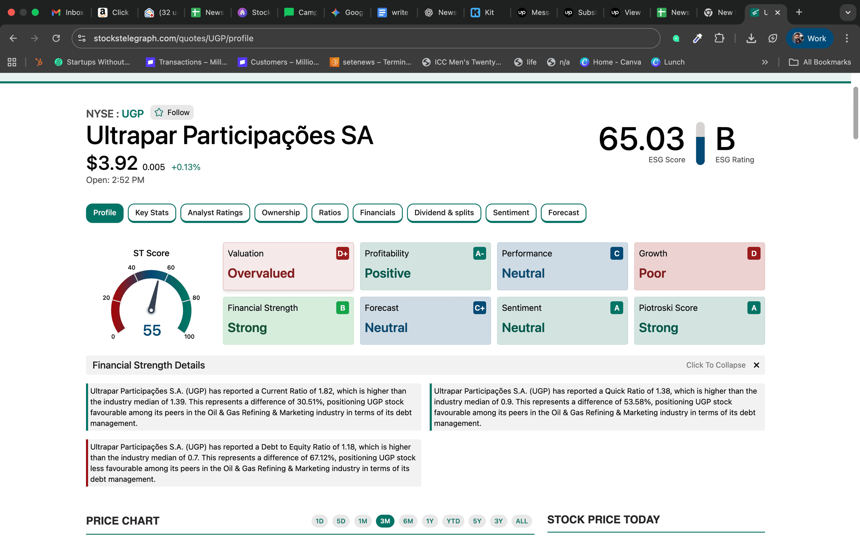
Task: Click the browser reload icon
Action: tap(56, 38)
